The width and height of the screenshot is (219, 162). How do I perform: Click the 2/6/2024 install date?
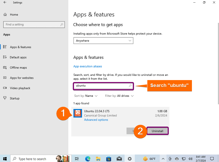[x=161, y=115]
